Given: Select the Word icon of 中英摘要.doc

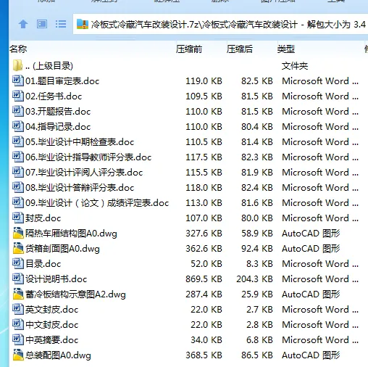Looking at the screenshot, I should click(18, 339).
